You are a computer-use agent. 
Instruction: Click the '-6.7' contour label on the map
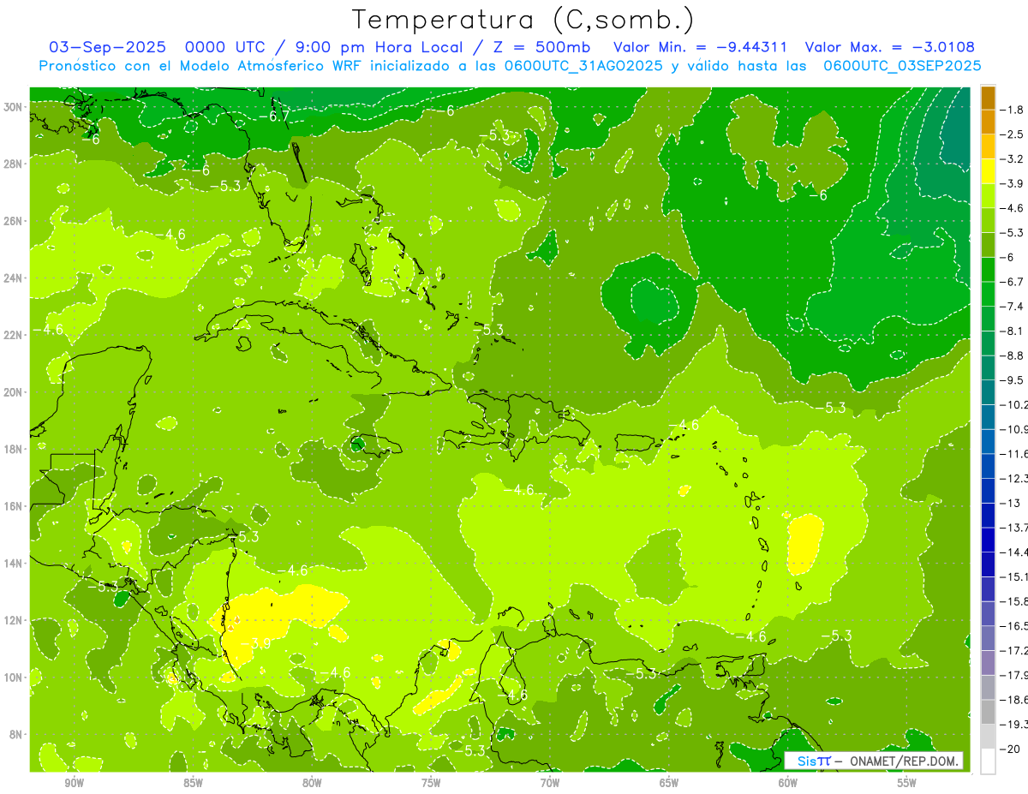point(275,116)
